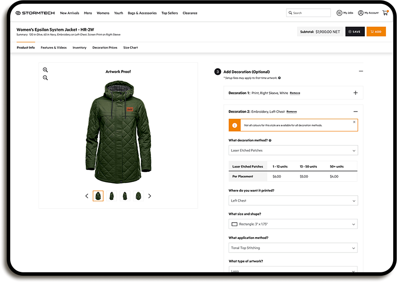This screenshot has width=397, height=282.
Task: Click the orange Add button
Action: pyautogui.click(x=376, y=31)
